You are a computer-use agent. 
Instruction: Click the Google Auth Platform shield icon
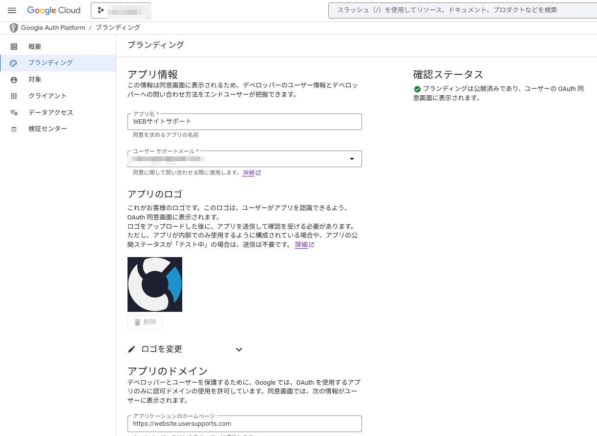pyautogui.click(x=14, y=28)
